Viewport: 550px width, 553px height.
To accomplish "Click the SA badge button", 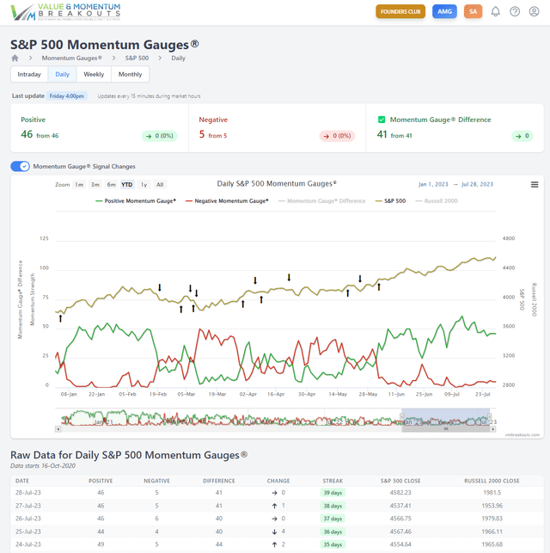I will click(472, 11).
